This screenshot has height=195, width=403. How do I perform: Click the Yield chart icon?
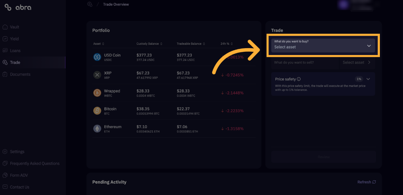pos(5,39)
